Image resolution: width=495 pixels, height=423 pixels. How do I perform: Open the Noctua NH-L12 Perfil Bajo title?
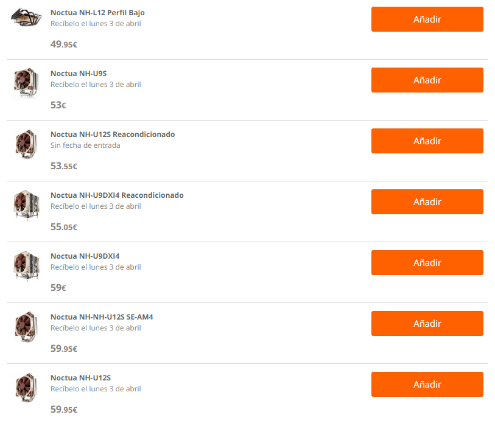click(x=97, y=13)
